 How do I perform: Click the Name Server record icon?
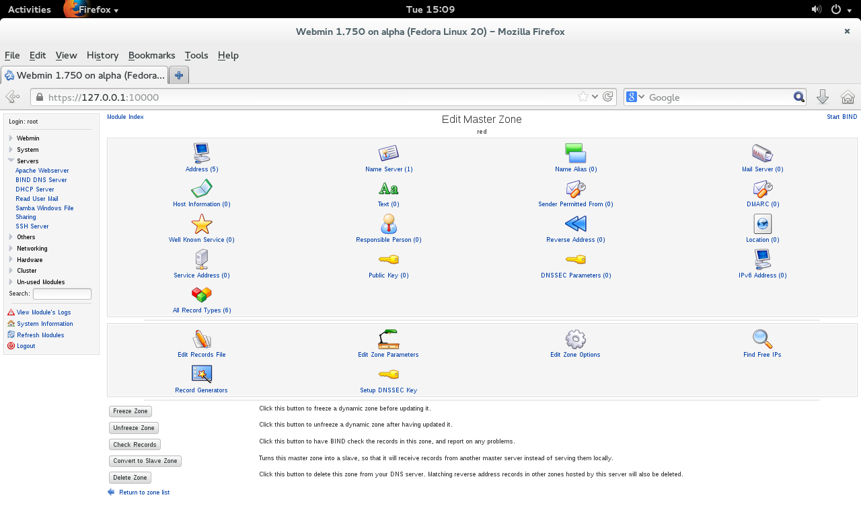(389, 153)
